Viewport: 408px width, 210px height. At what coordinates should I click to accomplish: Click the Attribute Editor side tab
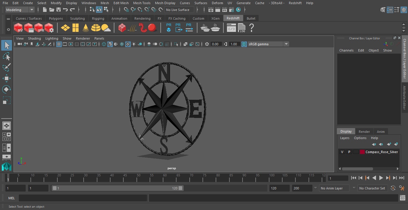click(x=405, y=98)
